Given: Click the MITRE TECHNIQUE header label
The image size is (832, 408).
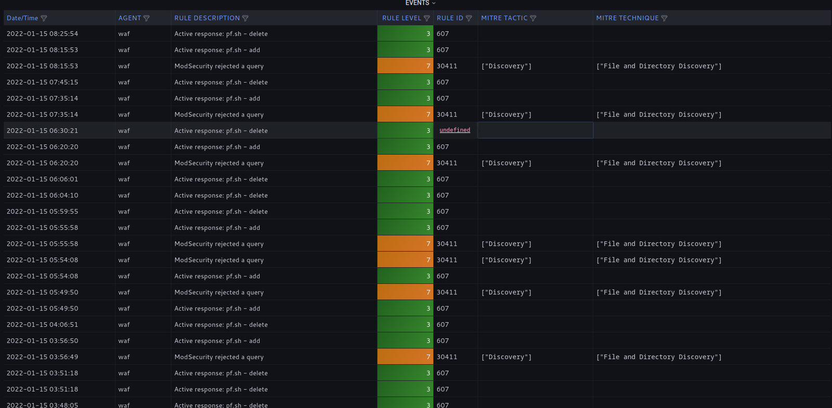Looking at the screenshot, I should [627, 18].
